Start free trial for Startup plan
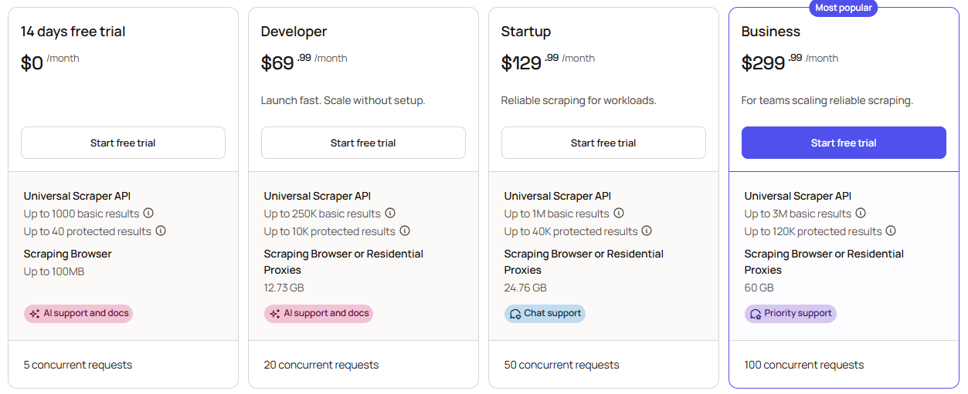 coord(603,143)
